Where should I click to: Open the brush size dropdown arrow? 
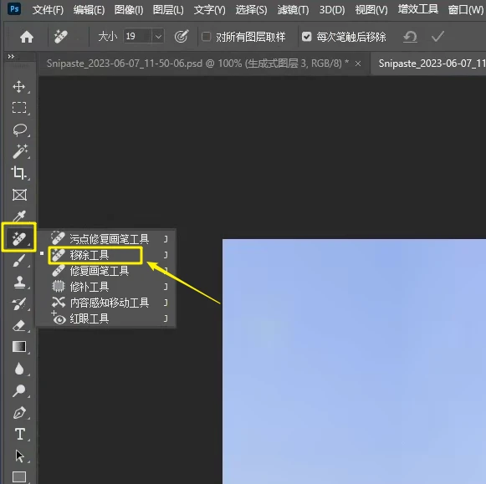point(158,37)
